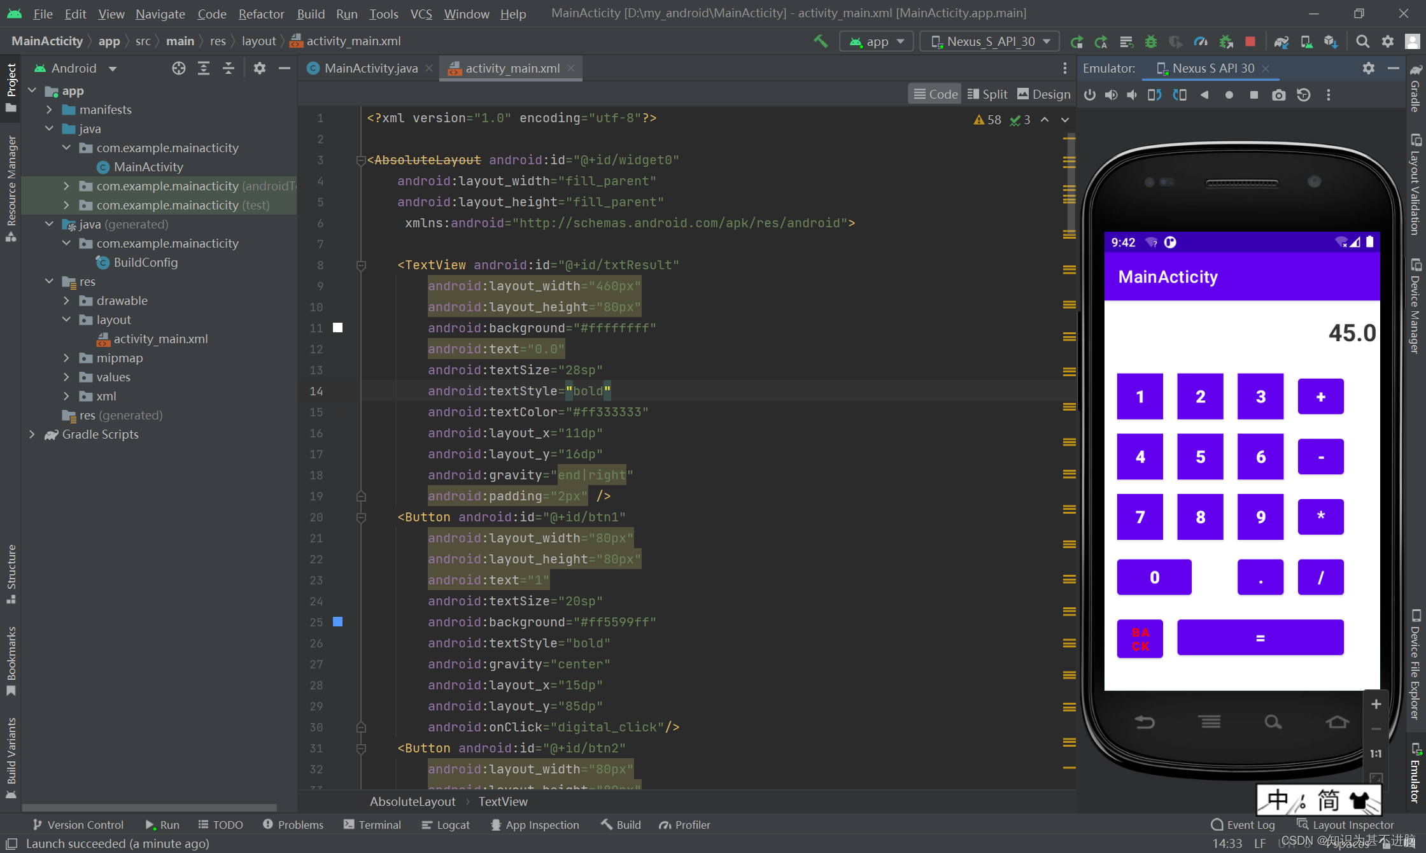The height and width of the screenshot is (853, 1426).
Task: Rotate emulator left icon
Action: click(1155, 95)
